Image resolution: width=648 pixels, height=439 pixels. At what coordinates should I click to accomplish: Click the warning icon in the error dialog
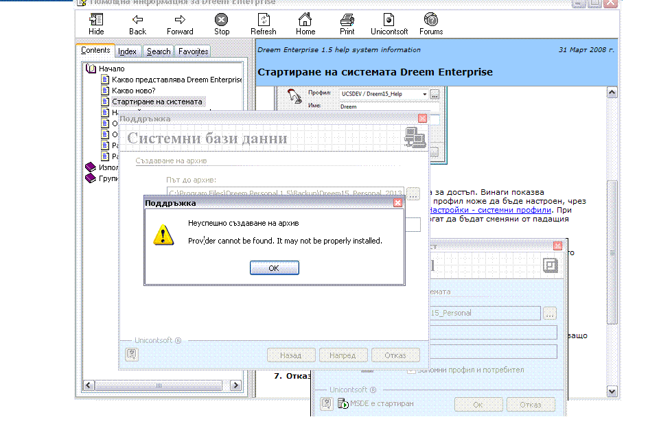coord(163,235)
